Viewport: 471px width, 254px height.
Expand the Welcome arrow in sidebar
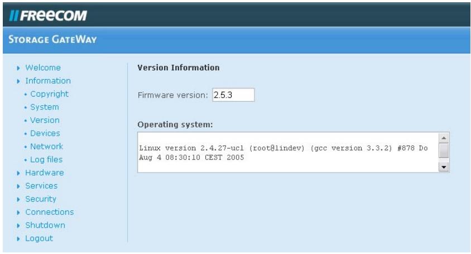(x=18, y=68)
